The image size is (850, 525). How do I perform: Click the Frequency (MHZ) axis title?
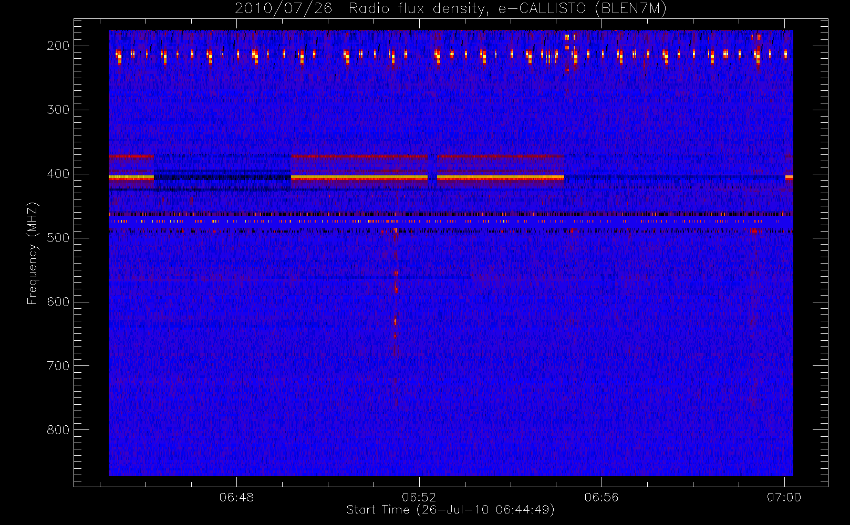33,253
